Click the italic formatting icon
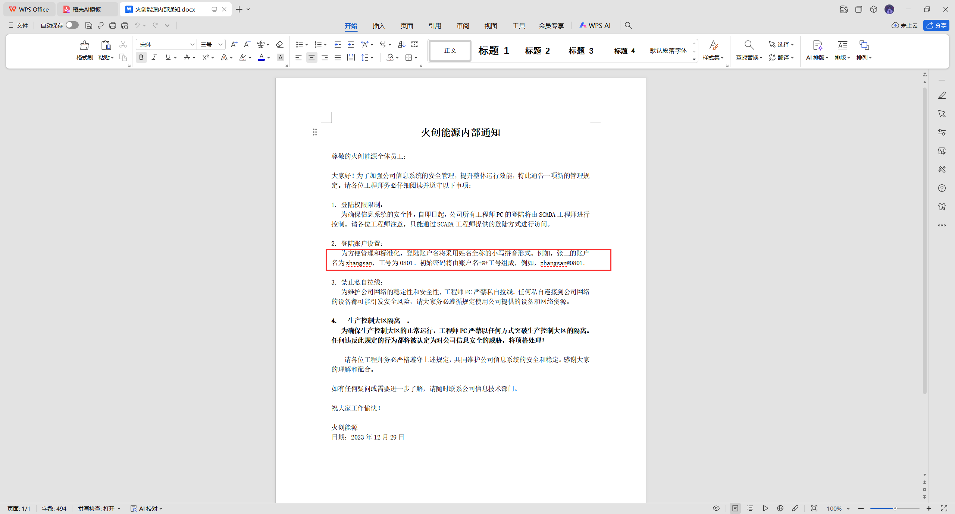Image resolution: width=955 pixels, height=514 pixels. click(x=154, y=57)
